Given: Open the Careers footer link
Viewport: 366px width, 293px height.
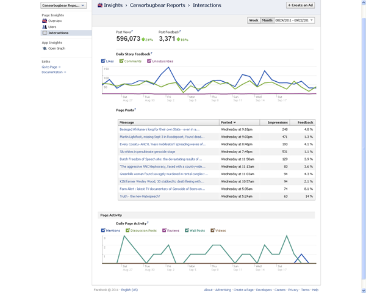Looking at the screenshot, I should coord(280,290).
